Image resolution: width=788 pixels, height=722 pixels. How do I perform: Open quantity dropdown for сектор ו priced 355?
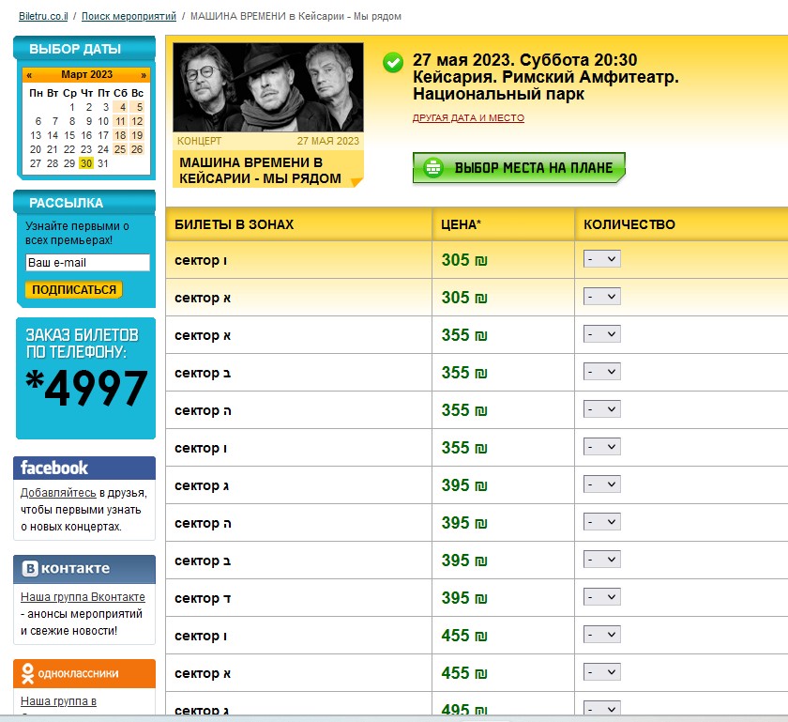[x=601, y=447]
